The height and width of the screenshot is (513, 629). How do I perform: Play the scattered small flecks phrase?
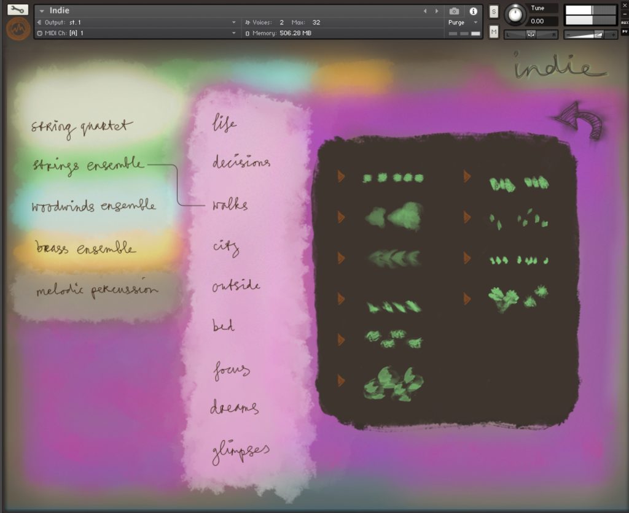coord(467,217)
